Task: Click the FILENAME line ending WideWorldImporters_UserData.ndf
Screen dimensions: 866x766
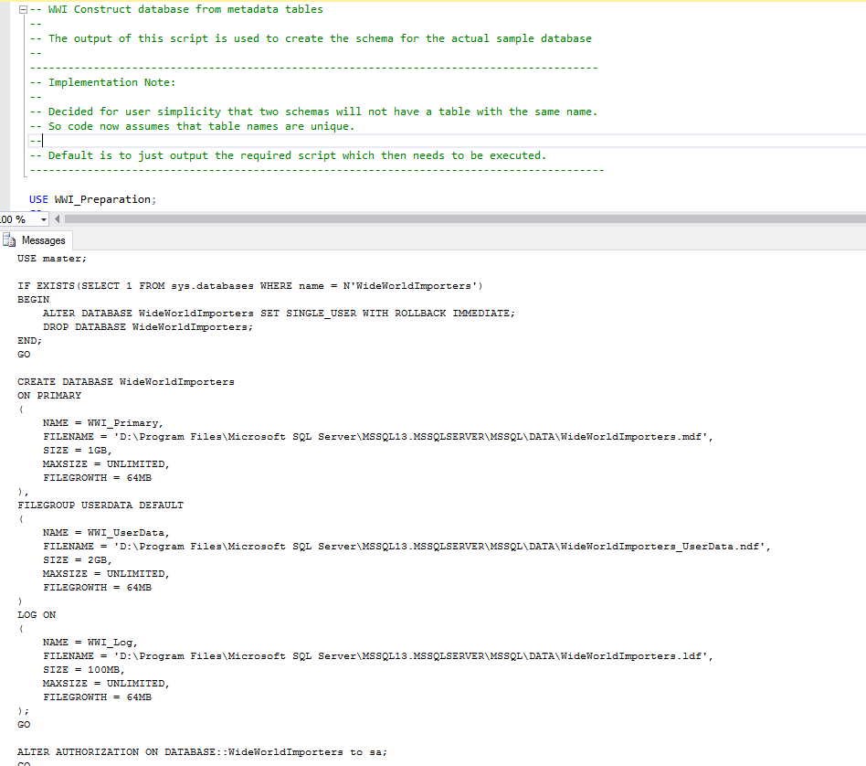Action: 407,547
